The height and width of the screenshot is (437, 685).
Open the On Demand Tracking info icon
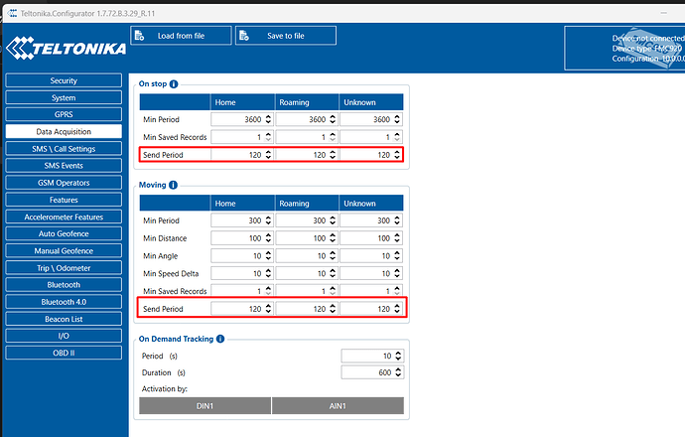(220, 339)
